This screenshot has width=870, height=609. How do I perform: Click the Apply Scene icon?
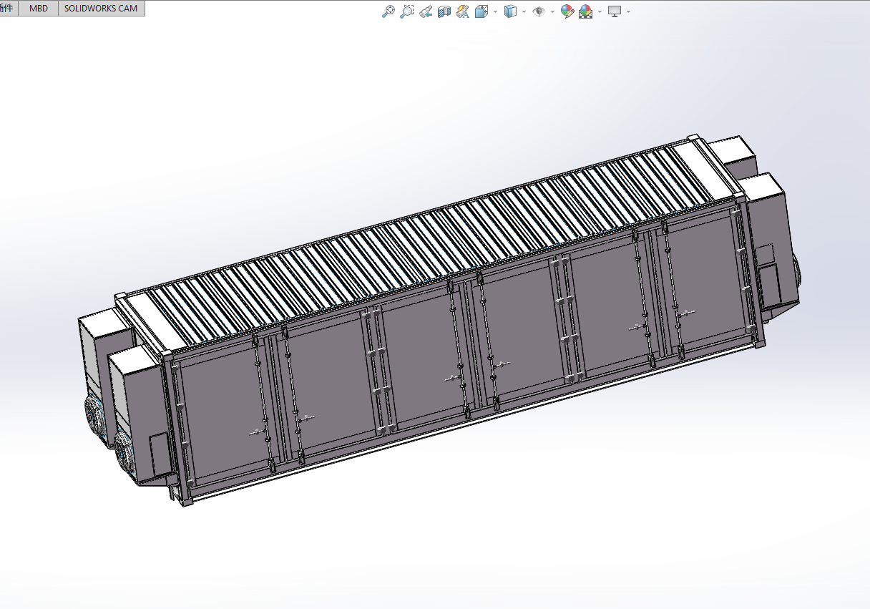click(x=585, y=11)
